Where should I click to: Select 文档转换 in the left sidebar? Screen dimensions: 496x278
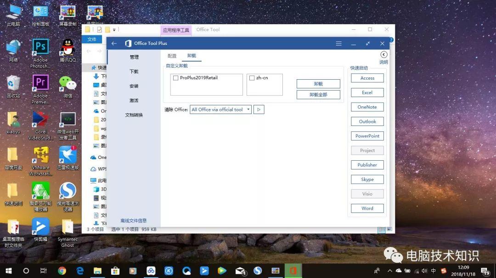[x=134, y=115]
